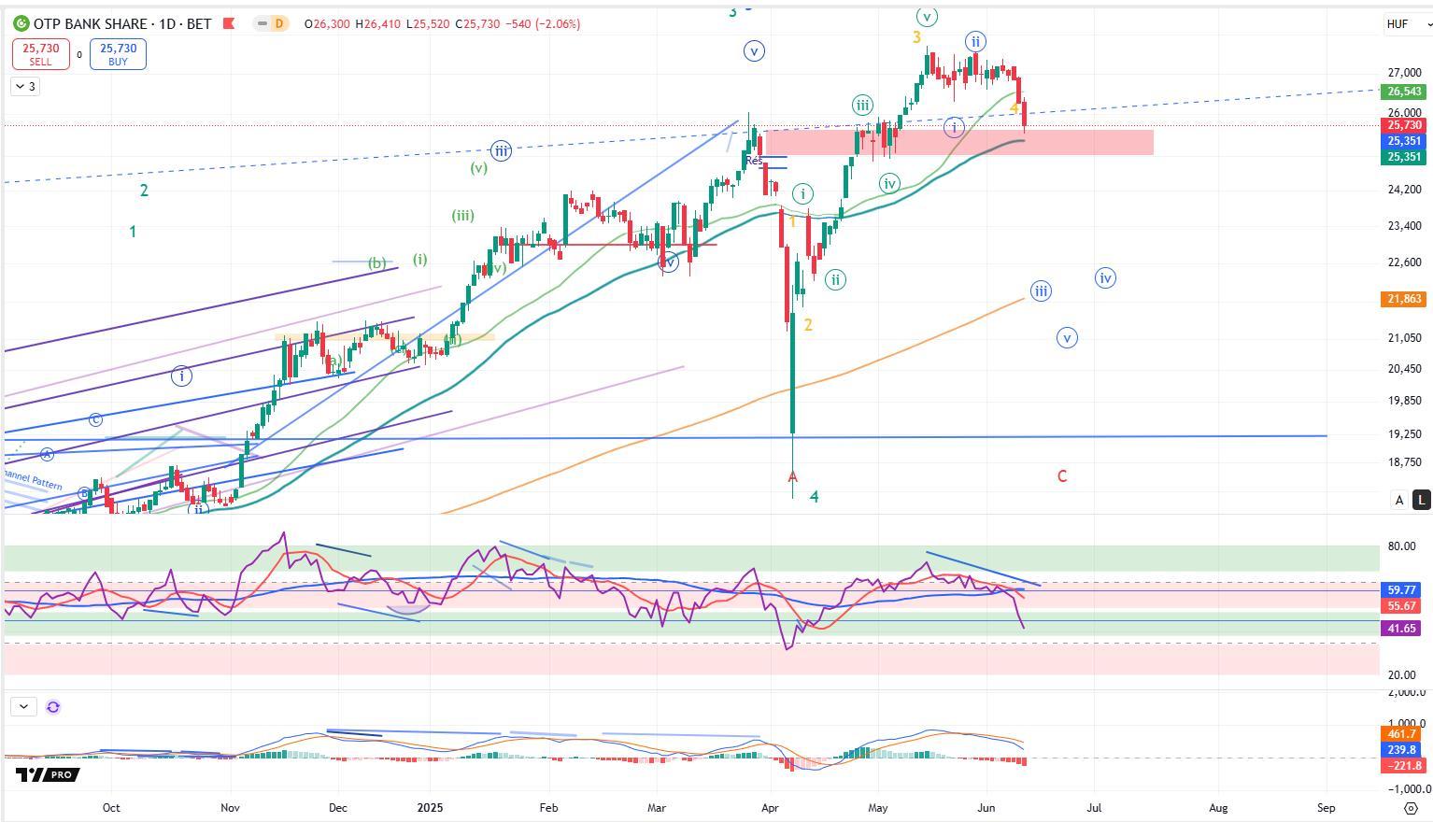Click the blue 59.77 oscillator value

click(1402, 590)
